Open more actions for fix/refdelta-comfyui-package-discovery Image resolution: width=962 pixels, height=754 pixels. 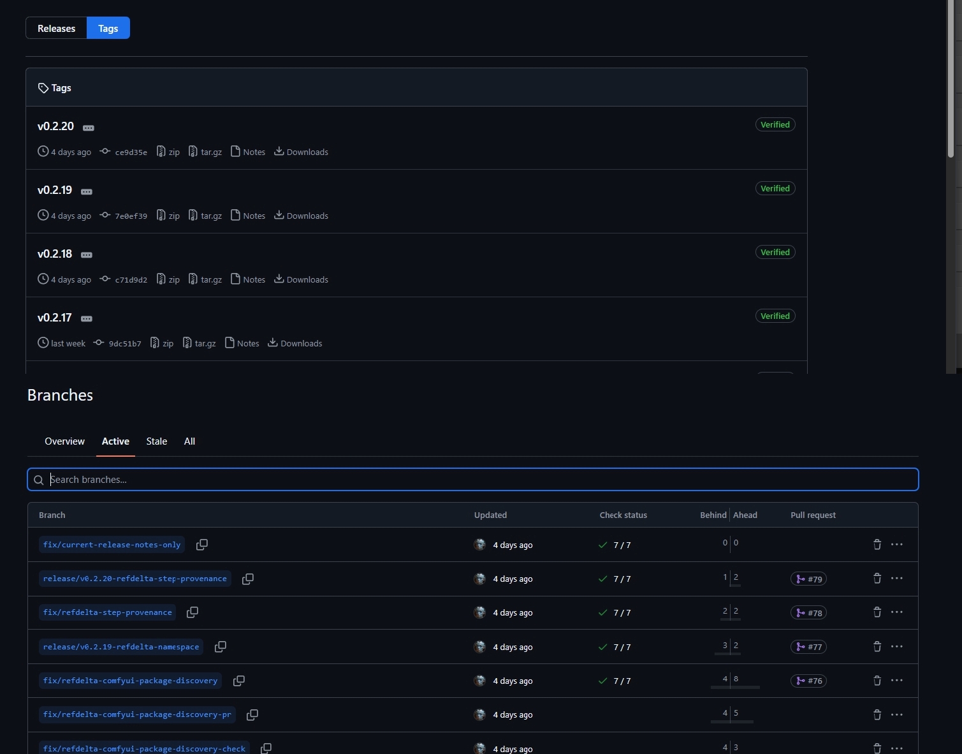coord(897,681)
